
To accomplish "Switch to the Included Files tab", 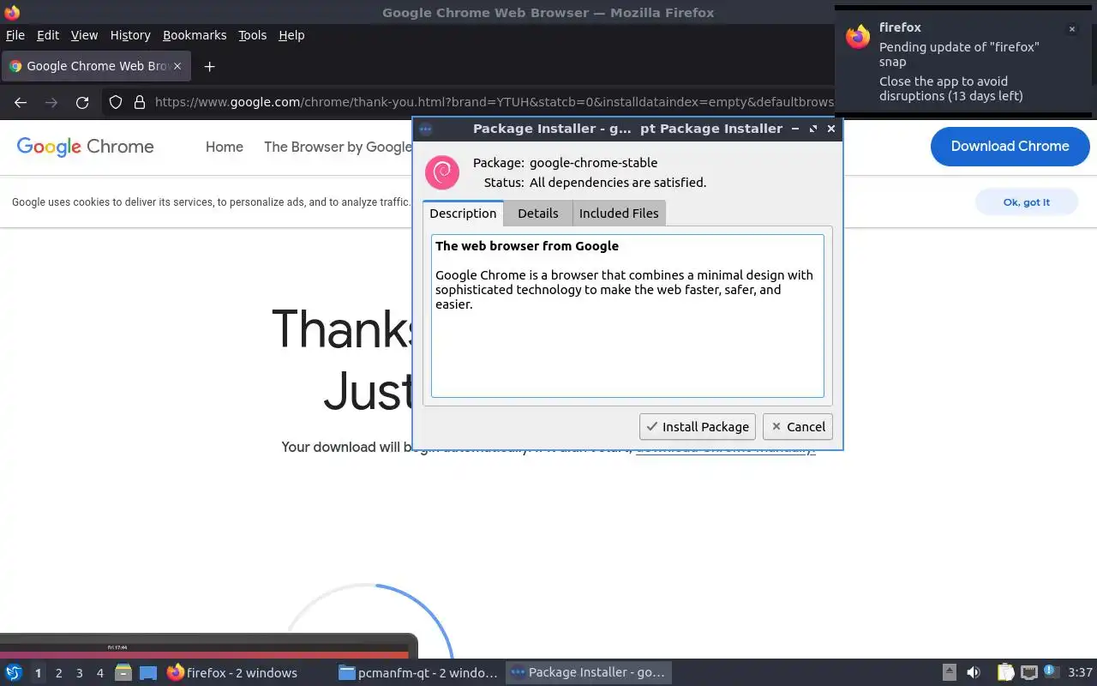I will coord(619,214).
